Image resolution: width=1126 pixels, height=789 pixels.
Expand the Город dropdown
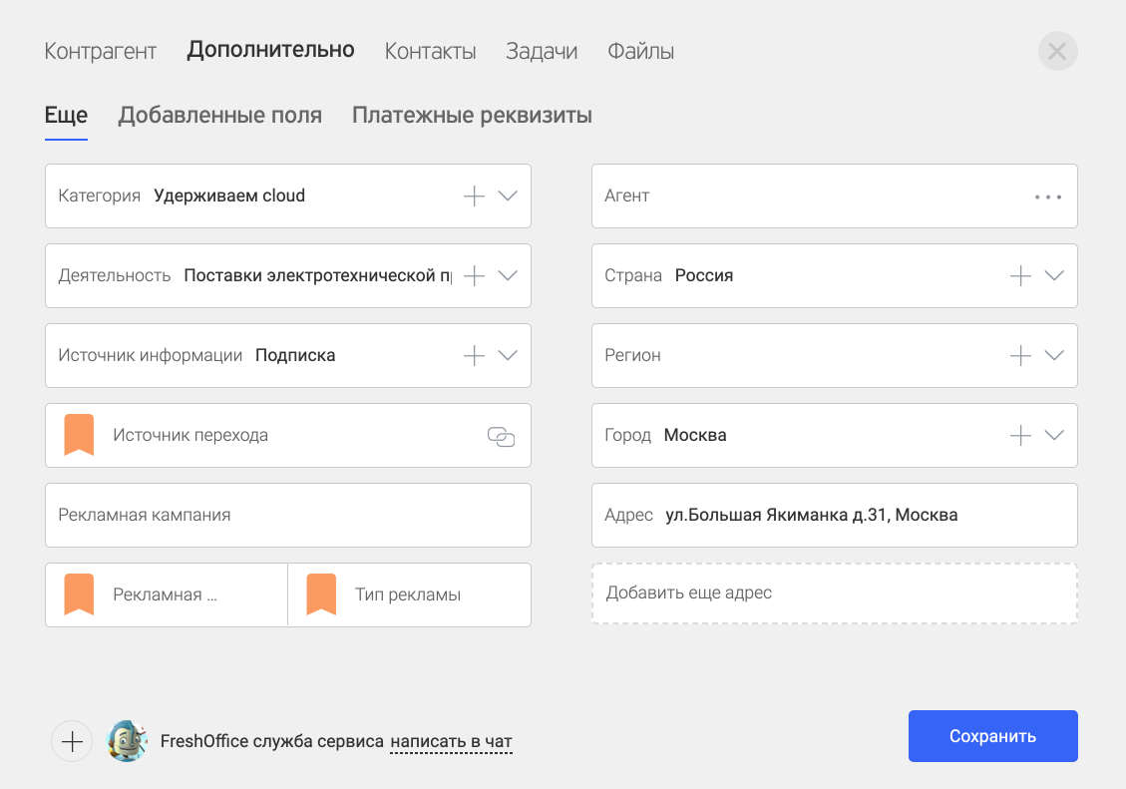(x=1054, y=435)
